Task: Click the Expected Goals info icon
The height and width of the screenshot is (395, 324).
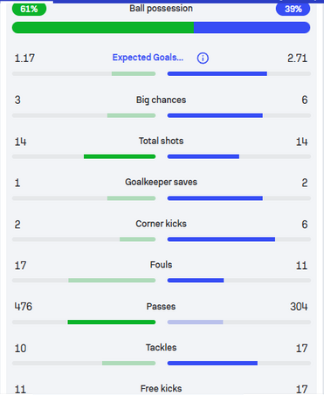Action: point(203,58)
